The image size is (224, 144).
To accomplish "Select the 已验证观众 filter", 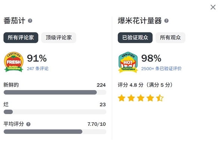I will (135, 38).
